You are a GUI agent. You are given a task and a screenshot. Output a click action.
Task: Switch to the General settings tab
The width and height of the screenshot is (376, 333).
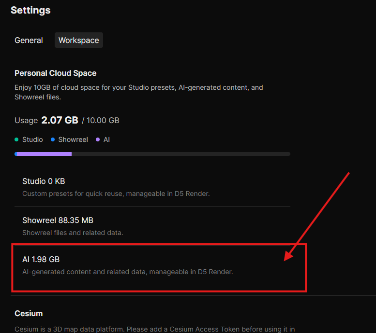(x=29, y=41)
